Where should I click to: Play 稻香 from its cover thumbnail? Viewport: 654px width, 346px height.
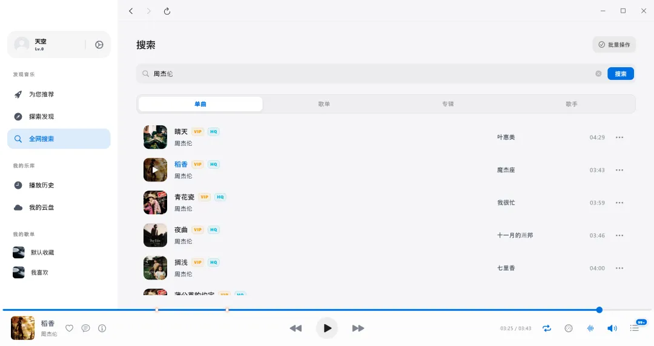(x=155, y=169)
